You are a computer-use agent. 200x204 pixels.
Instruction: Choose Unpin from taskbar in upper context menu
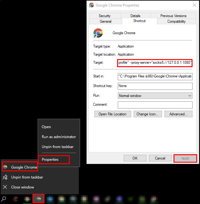pos(59,147)
